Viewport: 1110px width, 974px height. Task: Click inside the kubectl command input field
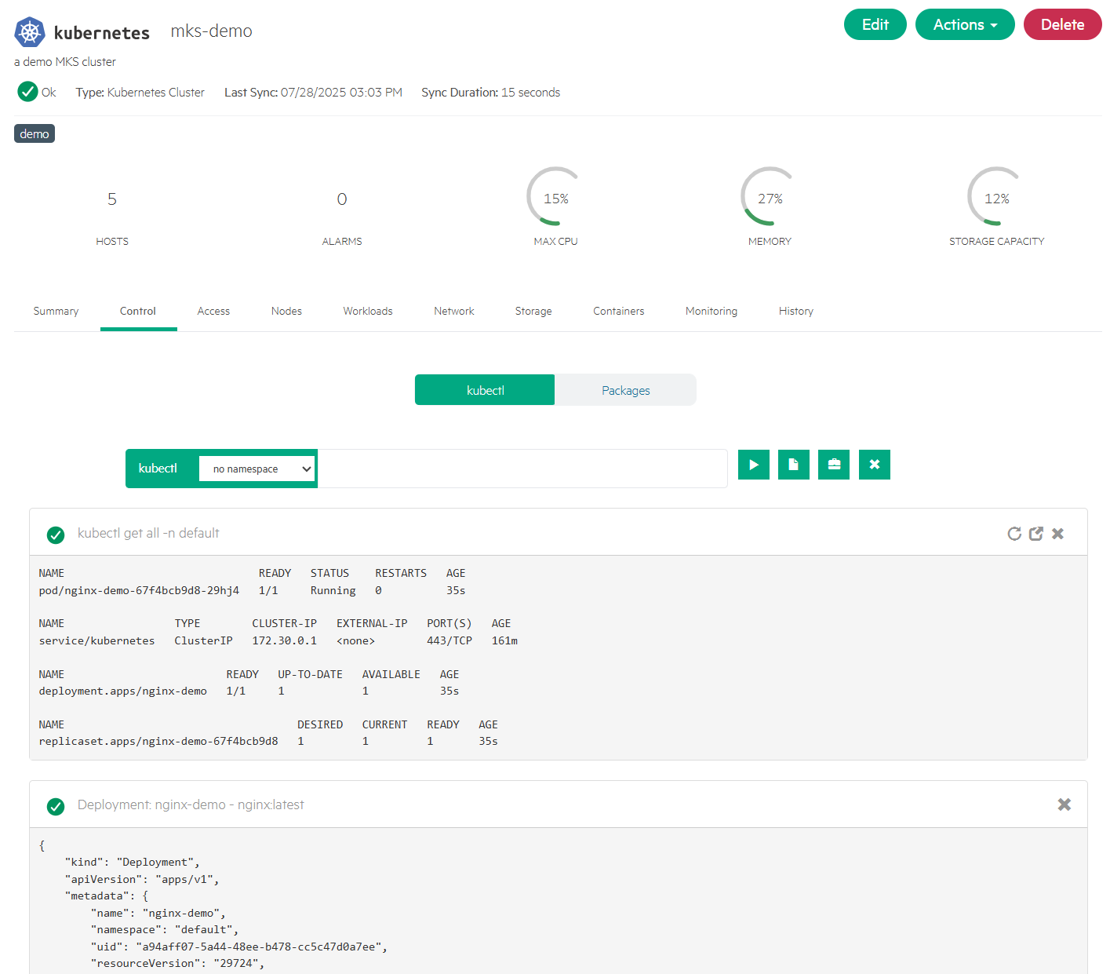tap(523, 469)
